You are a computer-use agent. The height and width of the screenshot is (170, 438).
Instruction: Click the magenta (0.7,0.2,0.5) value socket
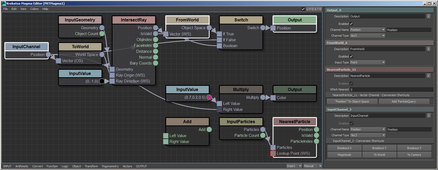click(x=209, y=97)
